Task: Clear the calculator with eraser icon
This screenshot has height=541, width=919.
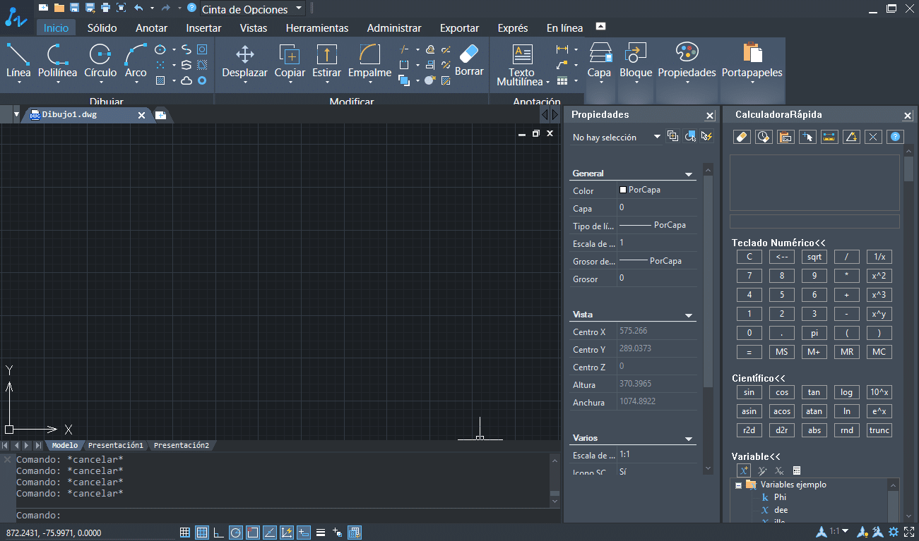Action: click(742, 137)
